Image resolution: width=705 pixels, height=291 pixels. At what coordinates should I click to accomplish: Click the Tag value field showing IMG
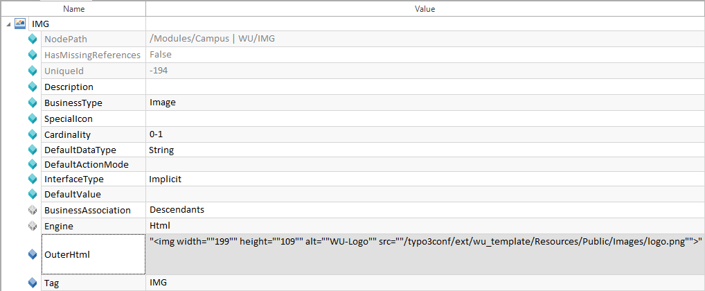[158, 283]
